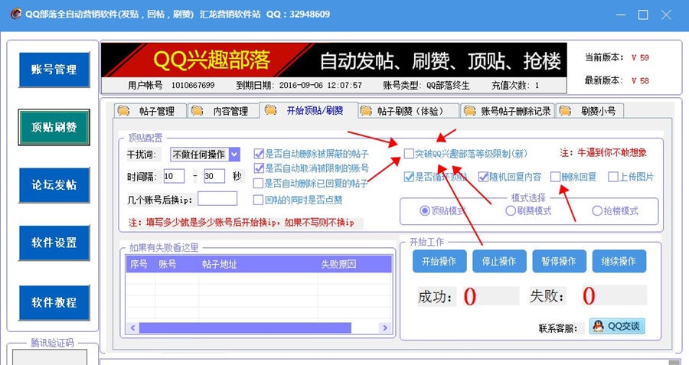
Task: Click the penguin icon on QQ交谈 button
Action: tap(598, 326)
